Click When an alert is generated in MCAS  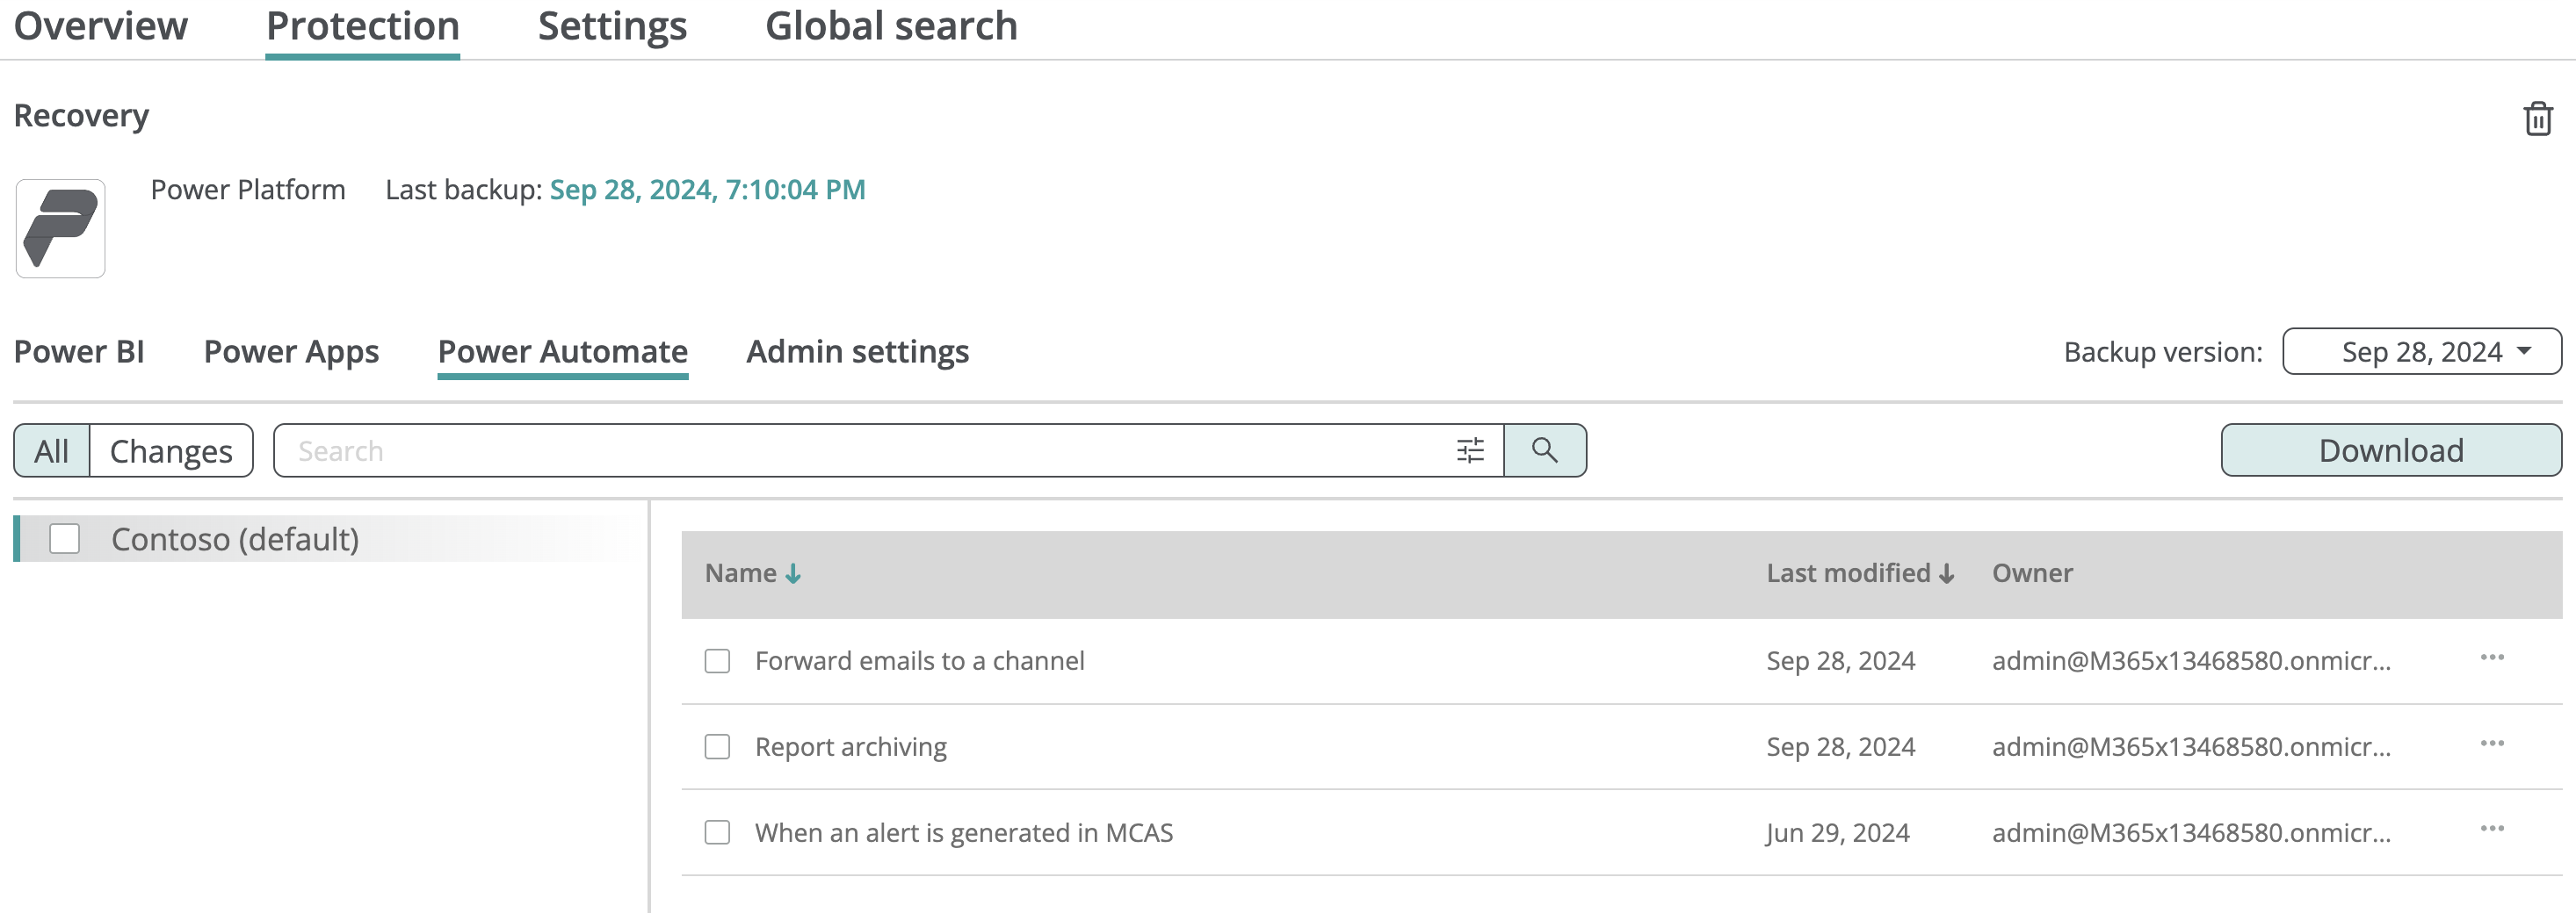pos(964,833)
